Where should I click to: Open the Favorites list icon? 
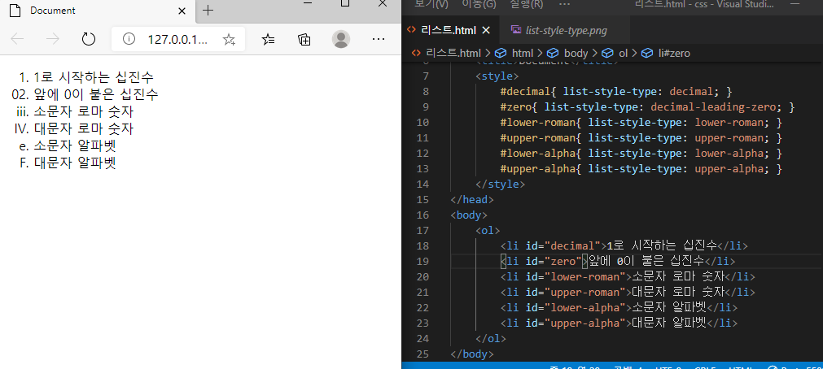[268, 39]
